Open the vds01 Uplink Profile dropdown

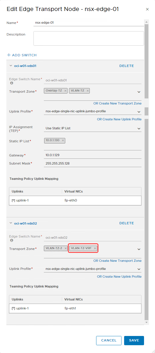(139, 111)
